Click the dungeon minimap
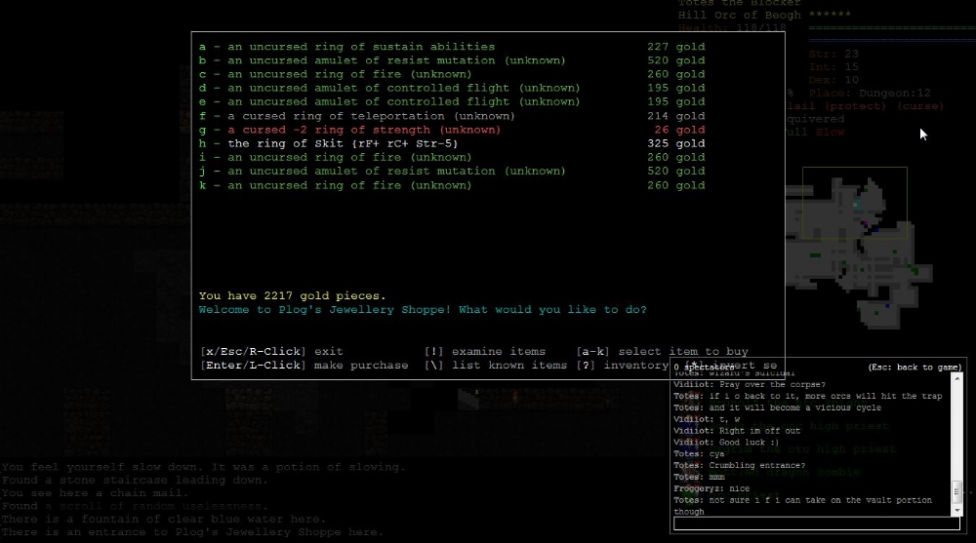976x543 pixels. tap(859, 249)
